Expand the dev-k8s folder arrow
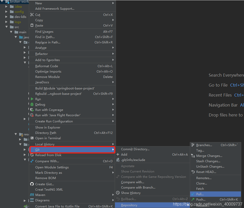The image size is (244, 208). (6, 17)
